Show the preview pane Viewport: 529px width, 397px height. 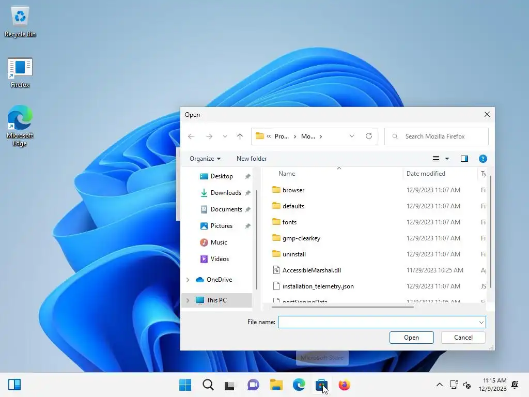coord(464,159)
